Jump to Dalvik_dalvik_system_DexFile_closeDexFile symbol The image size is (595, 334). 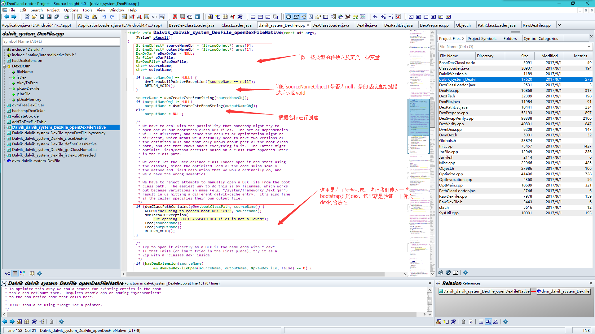click(x=50, y=139)
